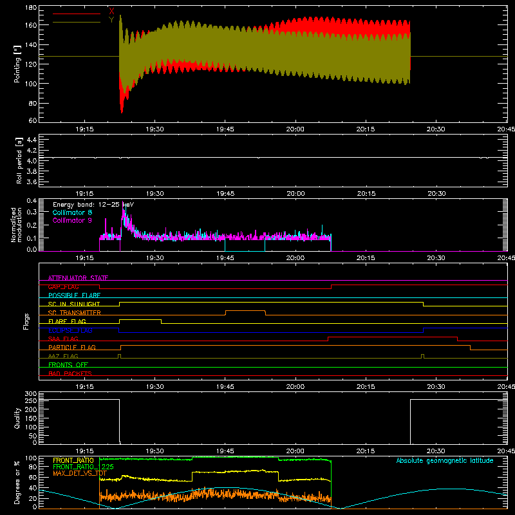515x515 pixels.
Task: Click the modulation peak spike near 19:23
Action: pos(123,211)
